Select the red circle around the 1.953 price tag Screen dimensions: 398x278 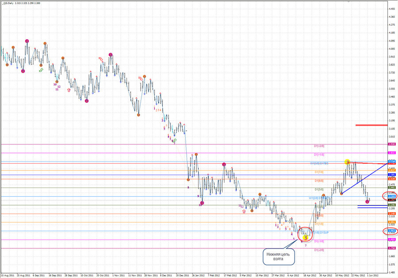pos(391,231)
